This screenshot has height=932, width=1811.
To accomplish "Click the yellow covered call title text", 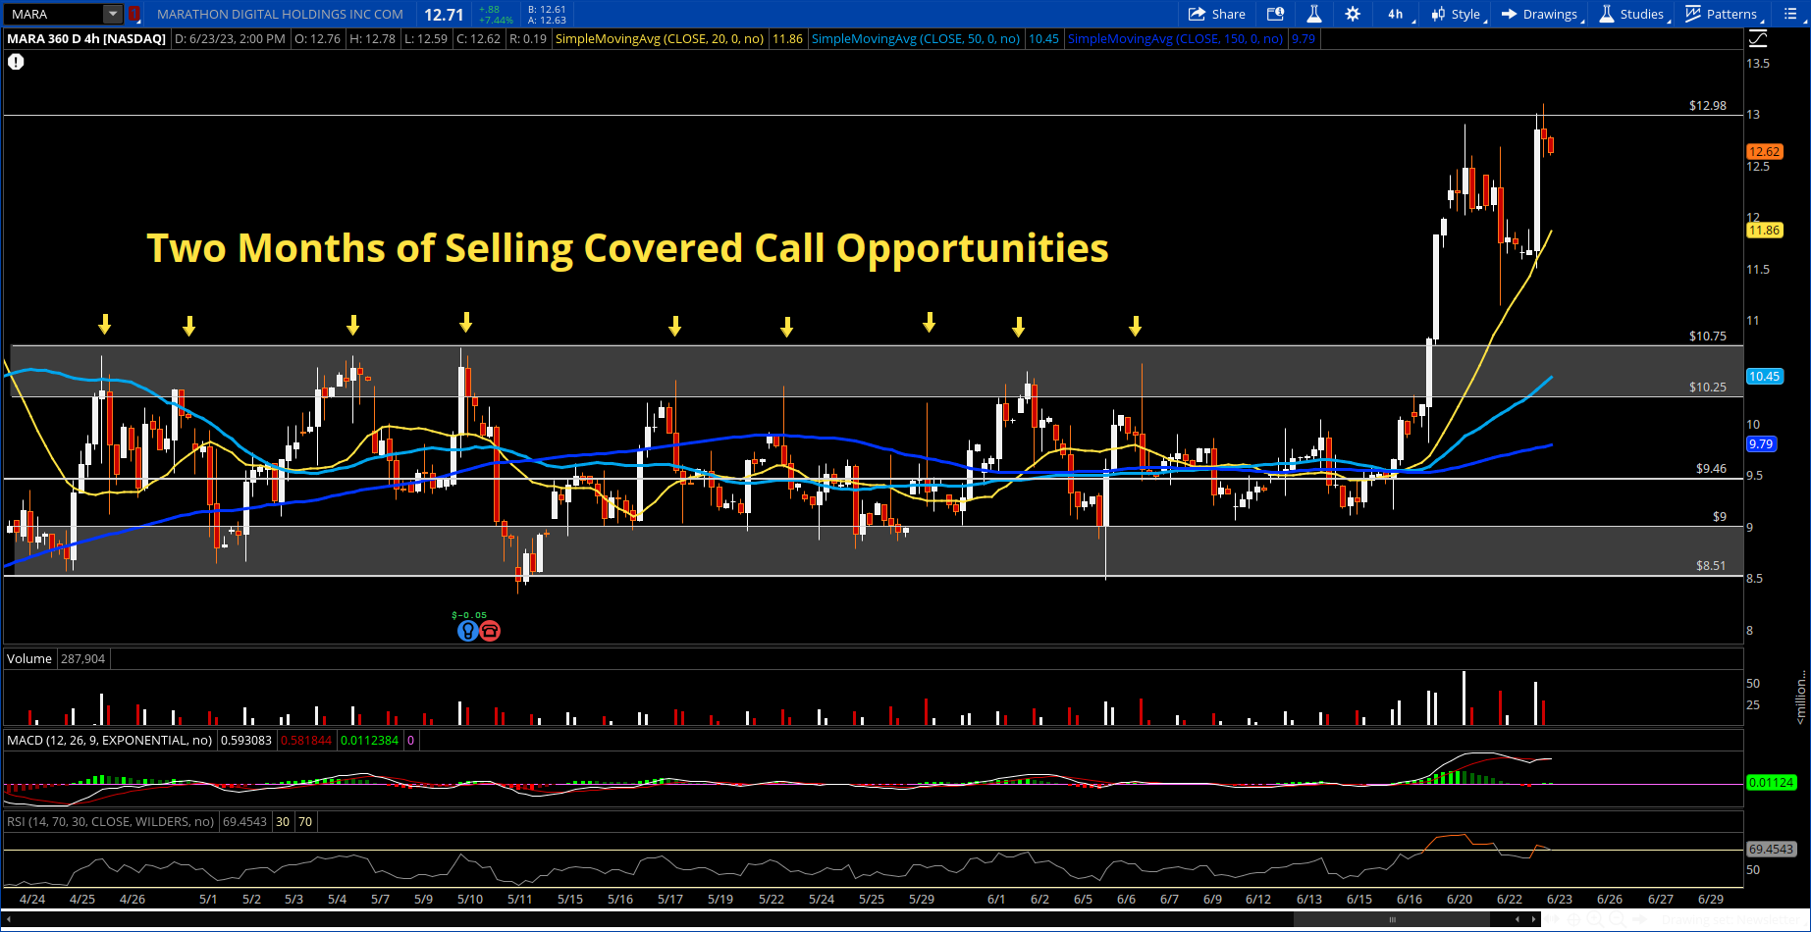I will tap(627, 248).
